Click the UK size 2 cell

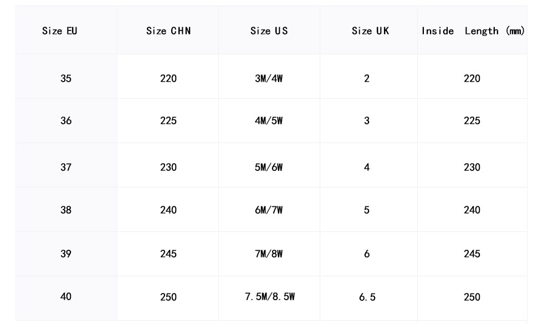367,78
